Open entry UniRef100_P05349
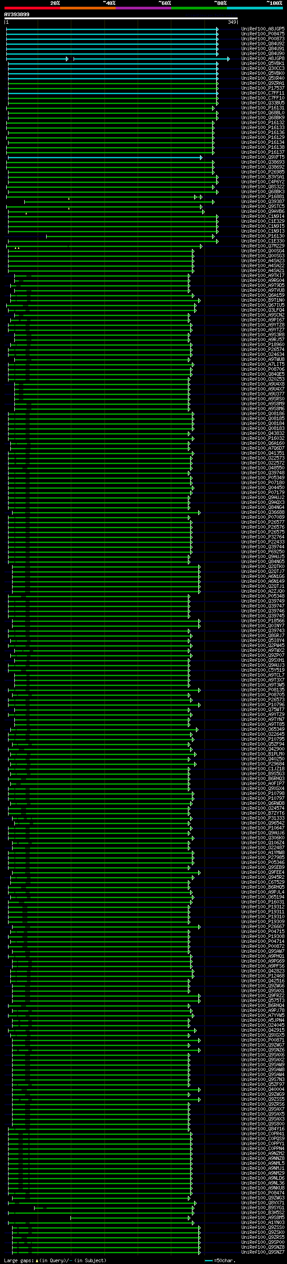 (262, 478)
